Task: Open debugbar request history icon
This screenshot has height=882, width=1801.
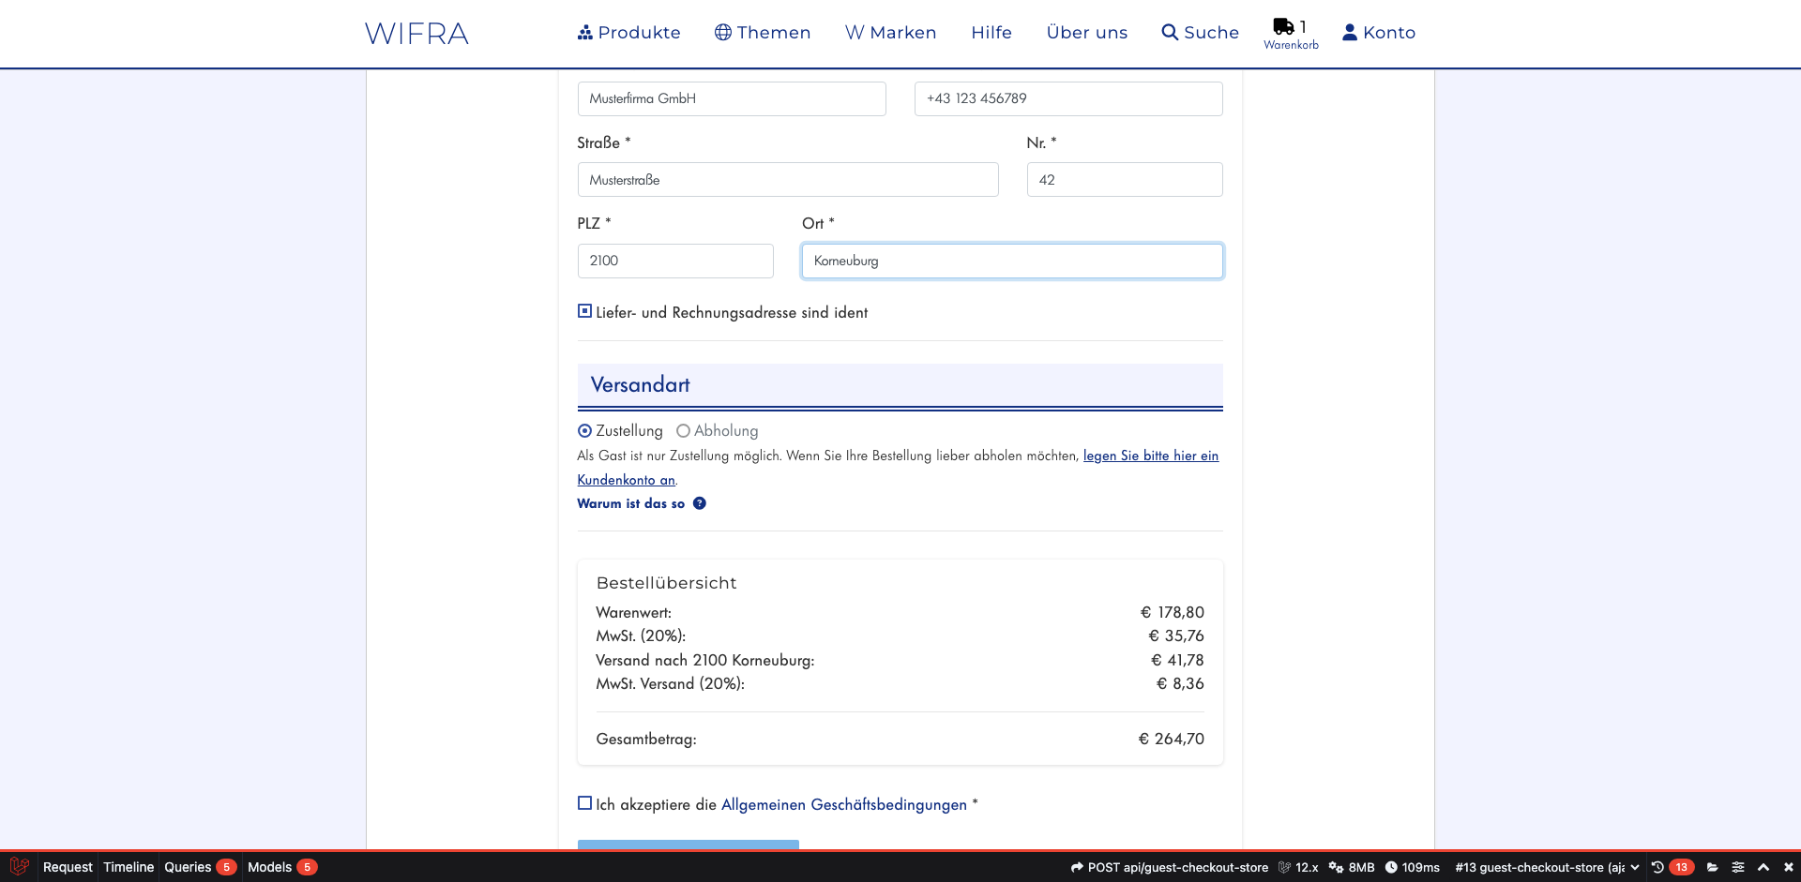Action: [1657, 867]
